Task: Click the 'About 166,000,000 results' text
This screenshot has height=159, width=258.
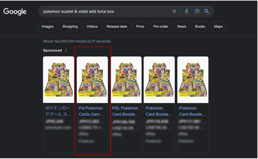Action: [x=77, y=41]
